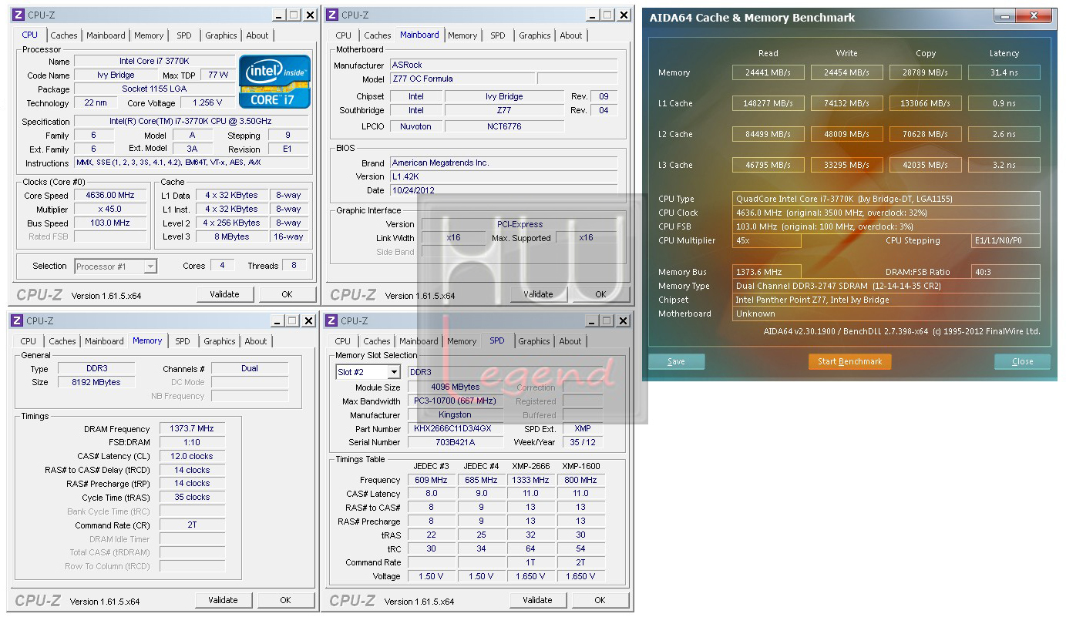
Task: Click the memory manufacturer 'Kingston'
Action: tap(456, 415)
